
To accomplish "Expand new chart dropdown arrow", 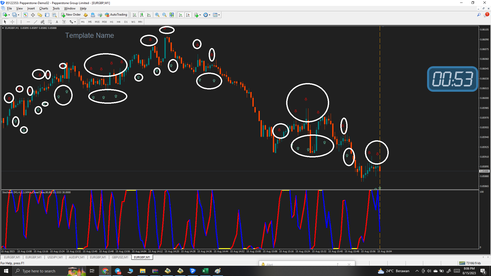I will pyautogui.click(x=9, y=15).
